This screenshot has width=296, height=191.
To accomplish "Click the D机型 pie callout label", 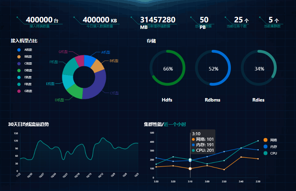I will [60, 100].
